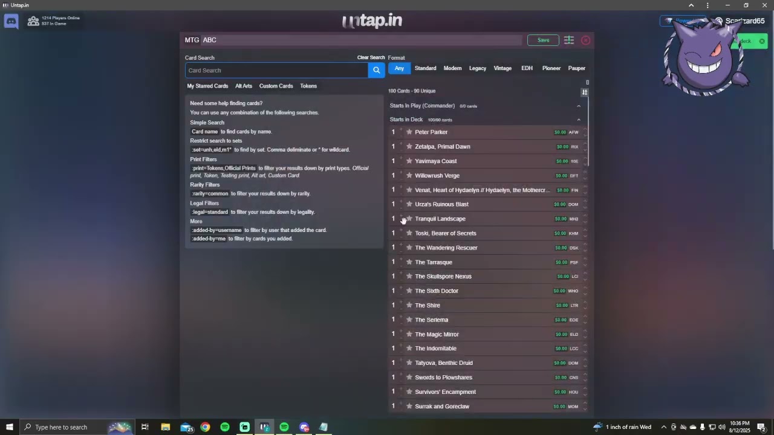The height and width of the screenshot is (435, 774).
Task: Open the Discord icon at top left
Action: 11,22
